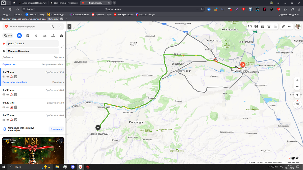The width and height of the screenshot is (303, 170).
Task: Open Посмотреть подробнее route details link
Action: [x=15, y=82]
